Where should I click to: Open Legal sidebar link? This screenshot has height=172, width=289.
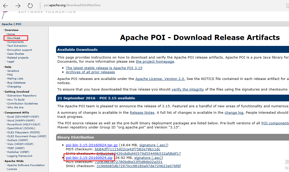(11, 61)
